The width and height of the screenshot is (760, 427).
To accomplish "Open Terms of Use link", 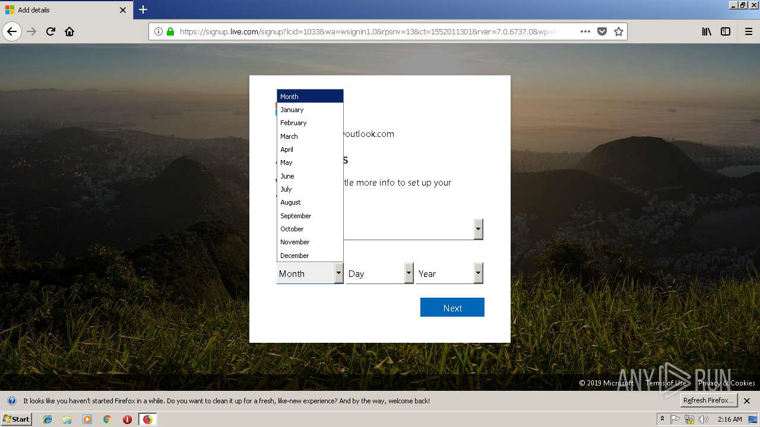I will [666, 383].
